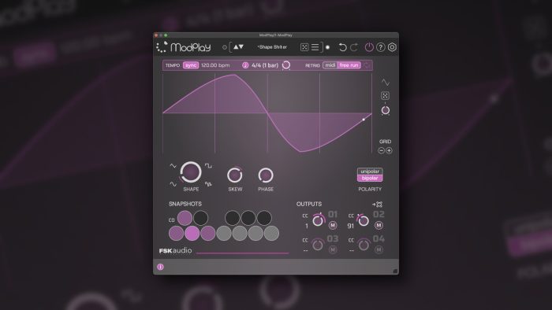Click the SKEW knob
552x310 pixels.
235,175
